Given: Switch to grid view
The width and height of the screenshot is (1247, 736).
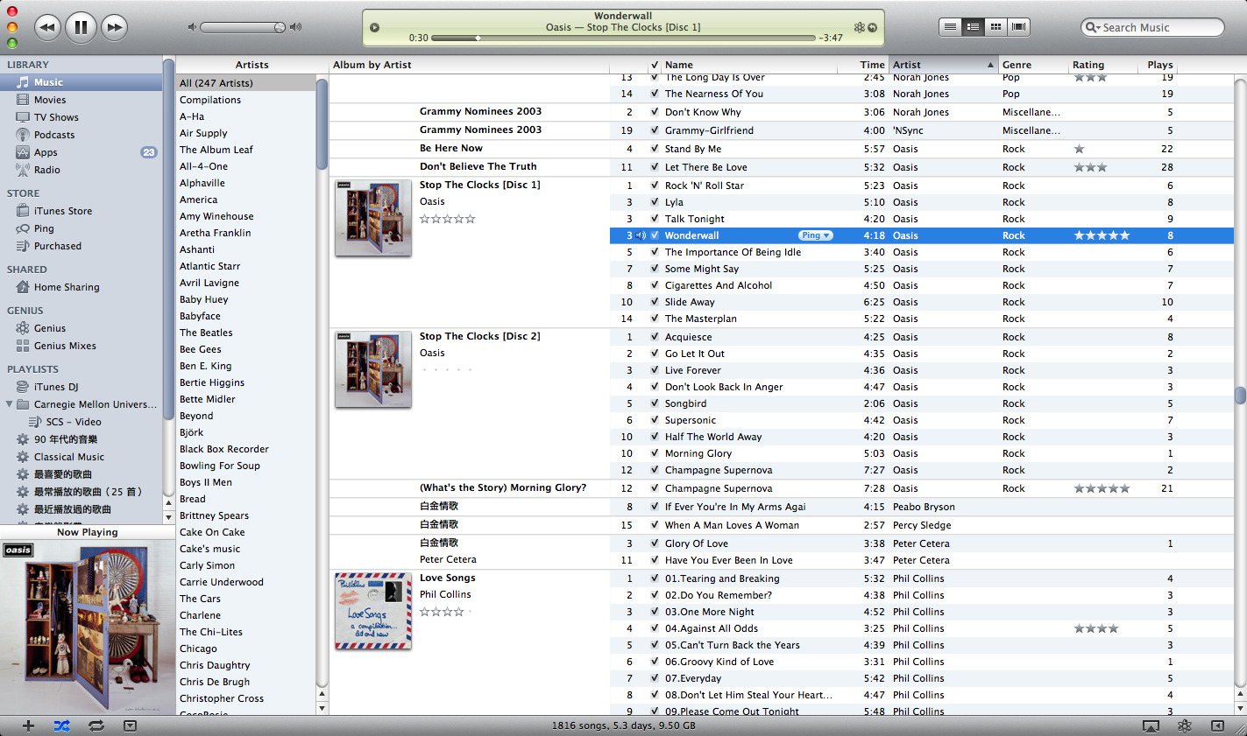Looking at the screenshot, I should (995, 27).
